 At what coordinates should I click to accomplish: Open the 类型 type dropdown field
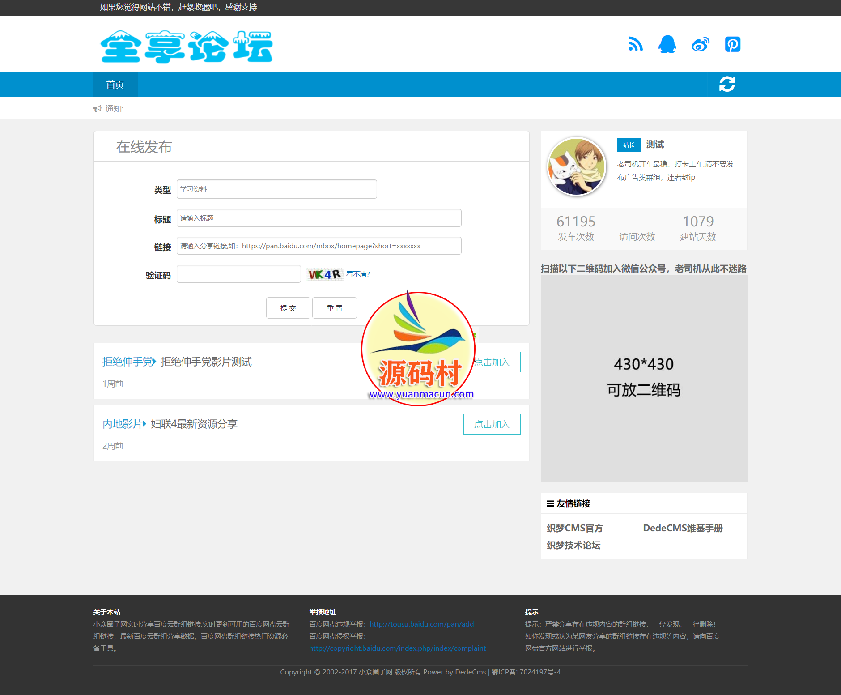click(x=276, y=189)
